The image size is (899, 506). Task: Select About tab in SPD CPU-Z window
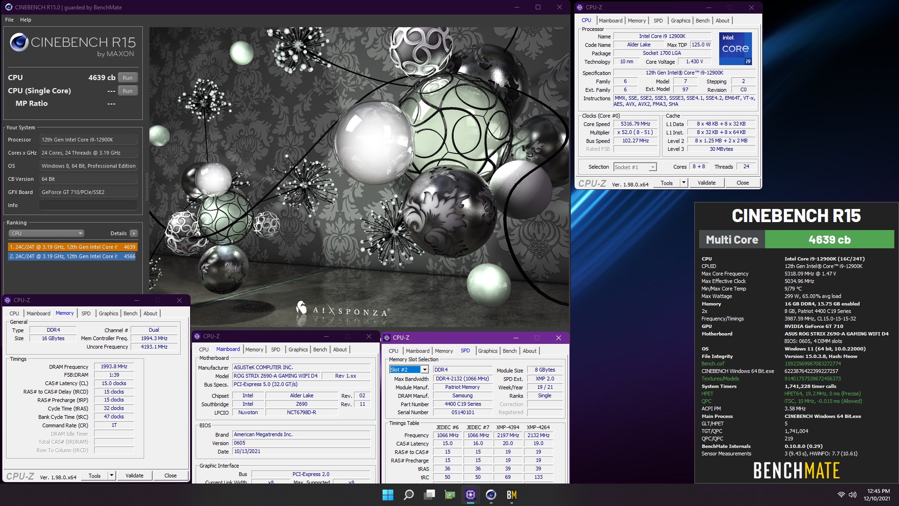530,351
